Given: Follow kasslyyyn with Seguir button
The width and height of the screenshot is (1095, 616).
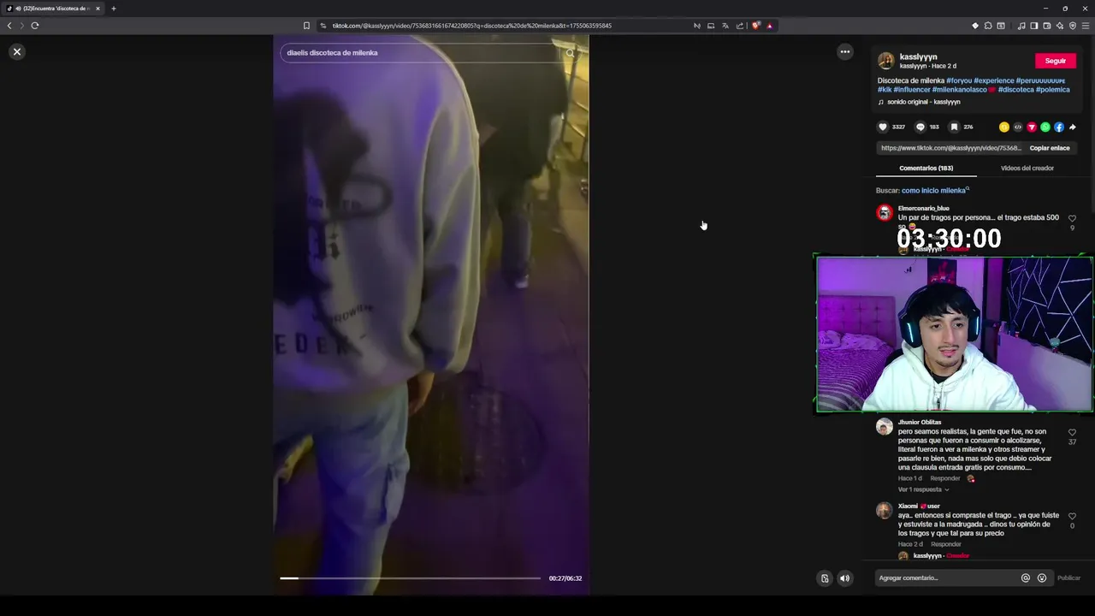Looking at the screenshot, I should coord(1056,61).
